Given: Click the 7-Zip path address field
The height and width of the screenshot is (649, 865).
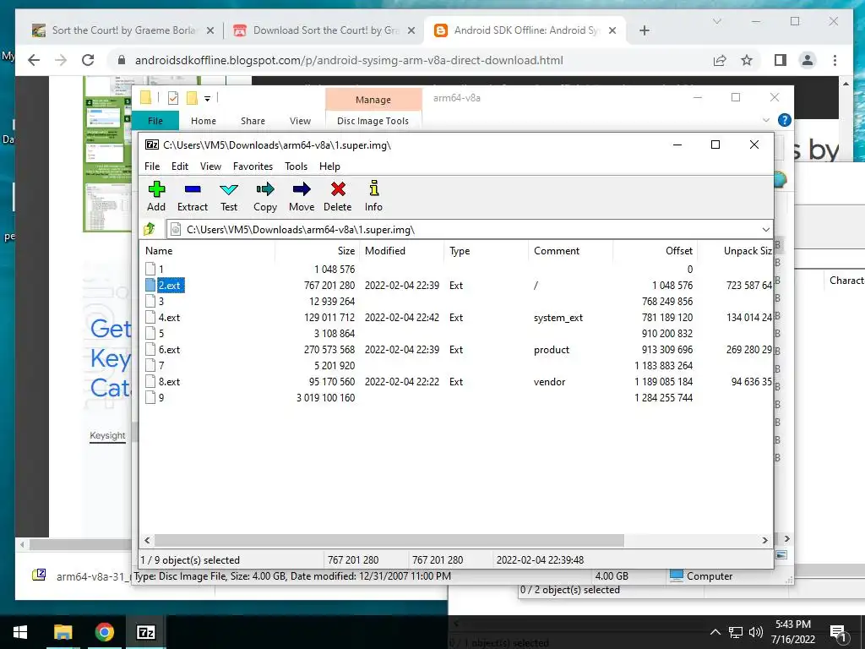Looking at the screenshot, I should (464, 230).
